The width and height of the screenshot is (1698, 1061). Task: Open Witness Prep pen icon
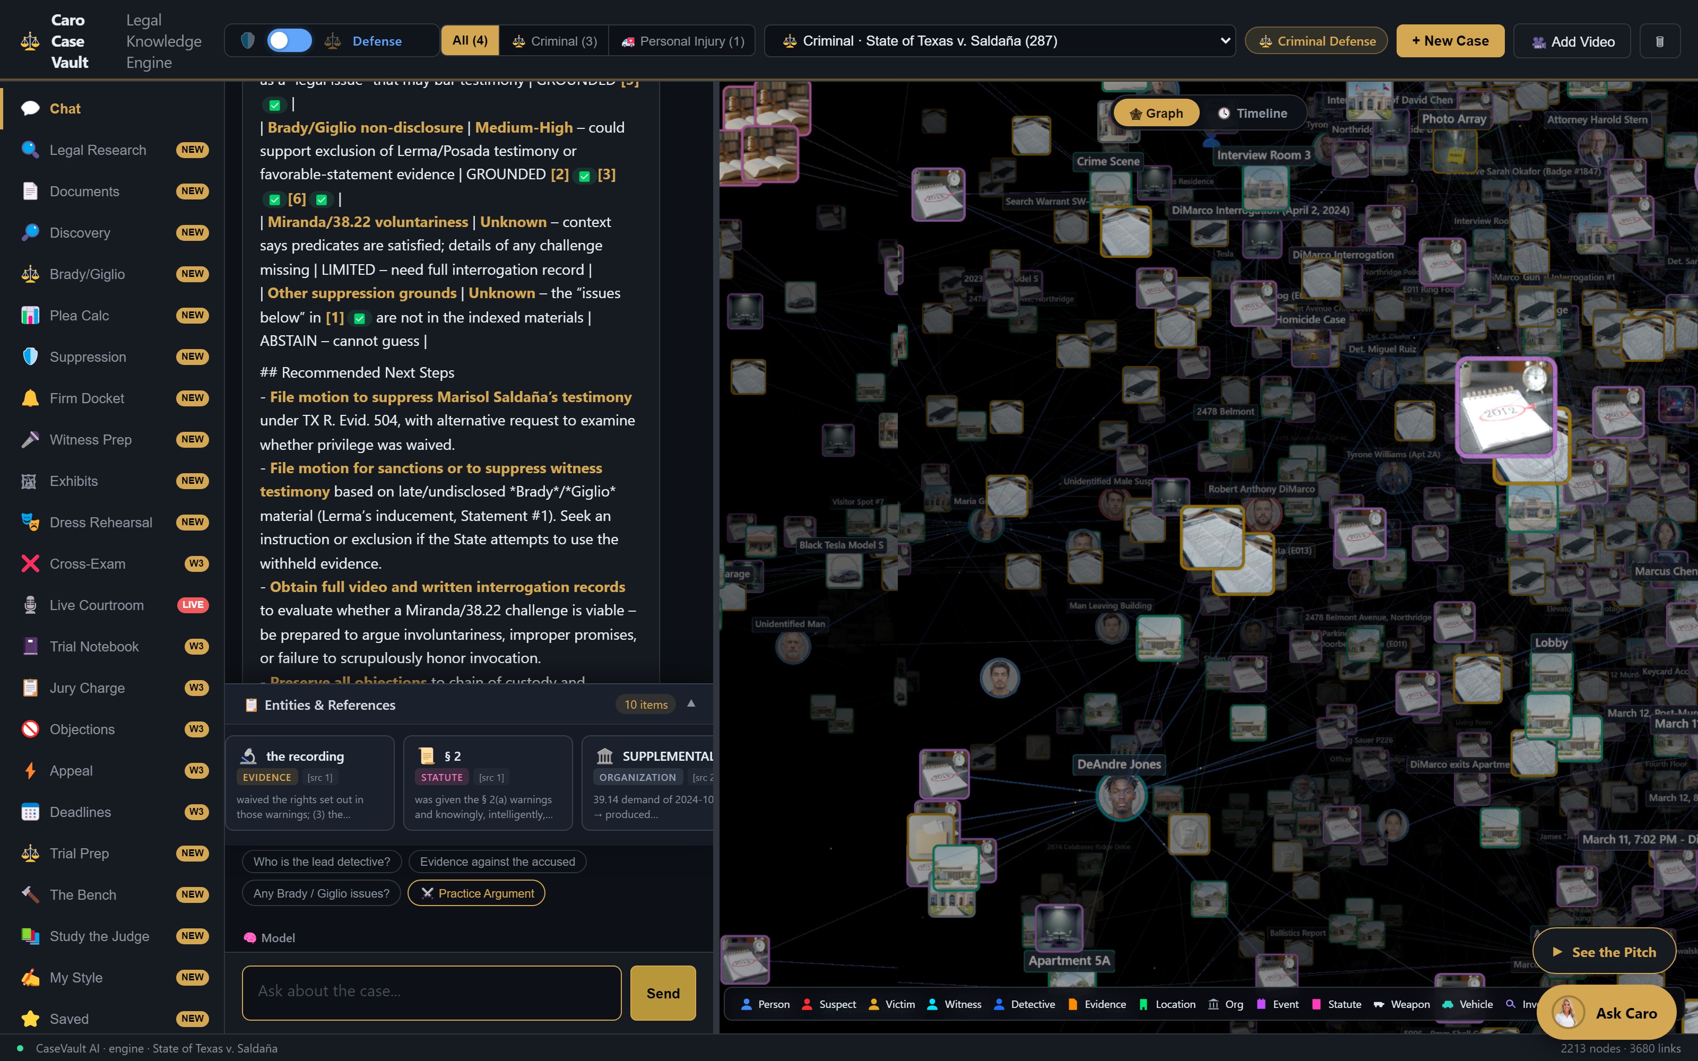point(30,439)
